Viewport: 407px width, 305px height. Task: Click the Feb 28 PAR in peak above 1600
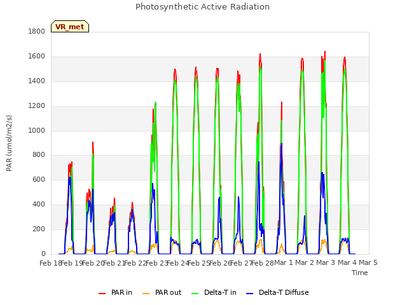tap(260, 55)
